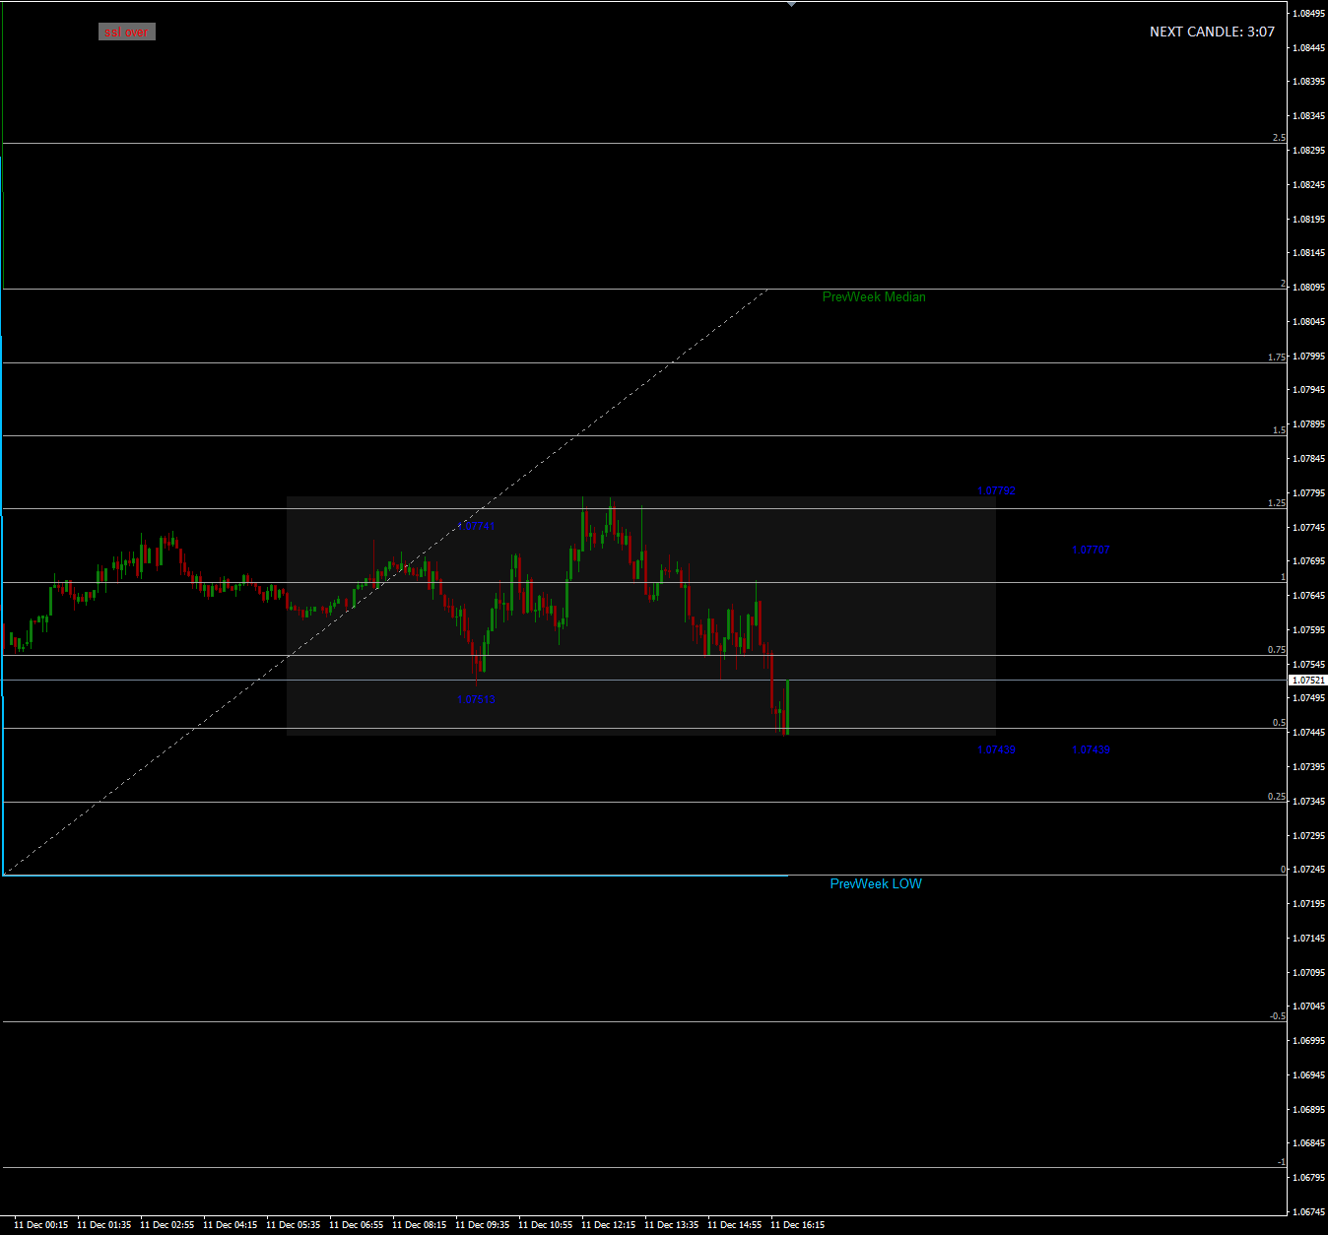This screenshot has height=1235, width=1328.
Task: Click the 1.5 Fibonacci level label
Action: coord(1279,430)
